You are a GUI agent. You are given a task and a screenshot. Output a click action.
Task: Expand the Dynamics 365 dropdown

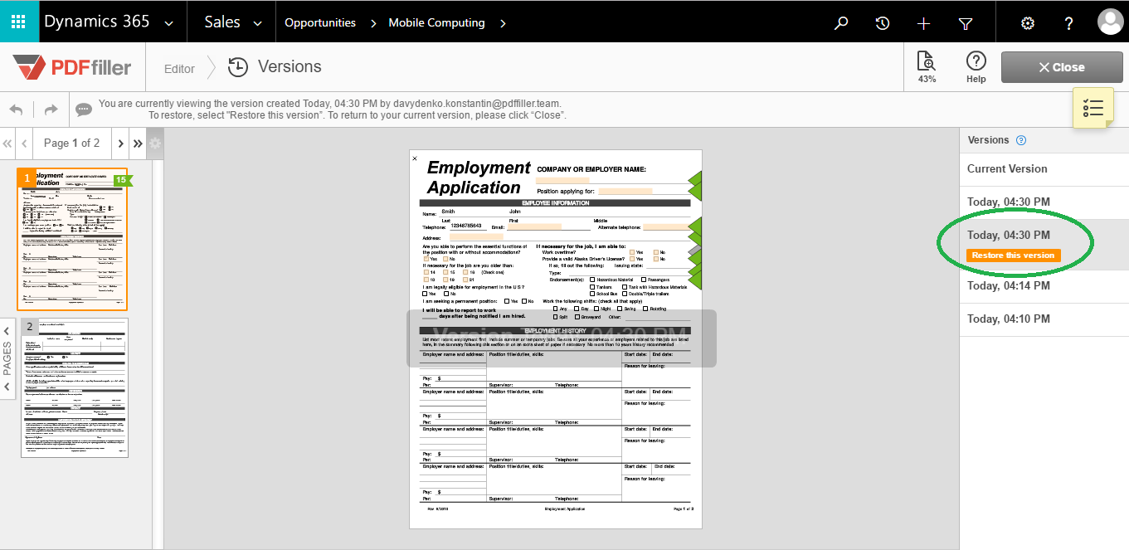[x=169, y=23]
